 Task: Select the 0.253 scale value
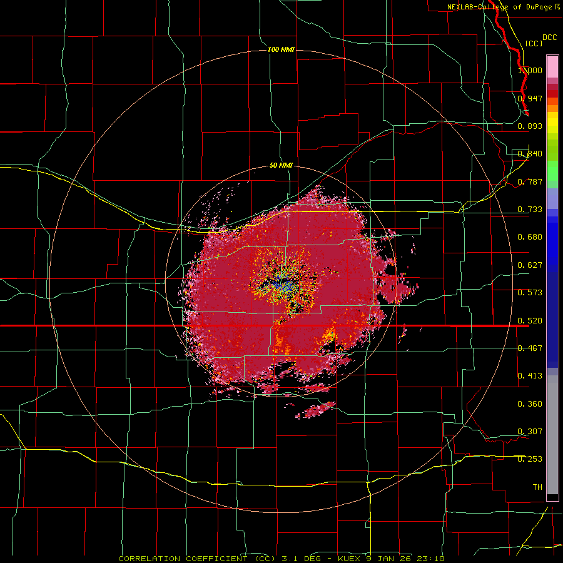coord(530,459)
